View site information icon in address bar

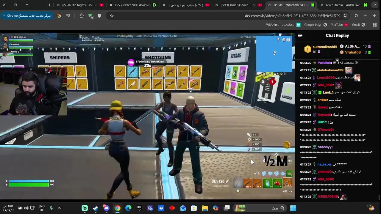(x=346, y=15)
